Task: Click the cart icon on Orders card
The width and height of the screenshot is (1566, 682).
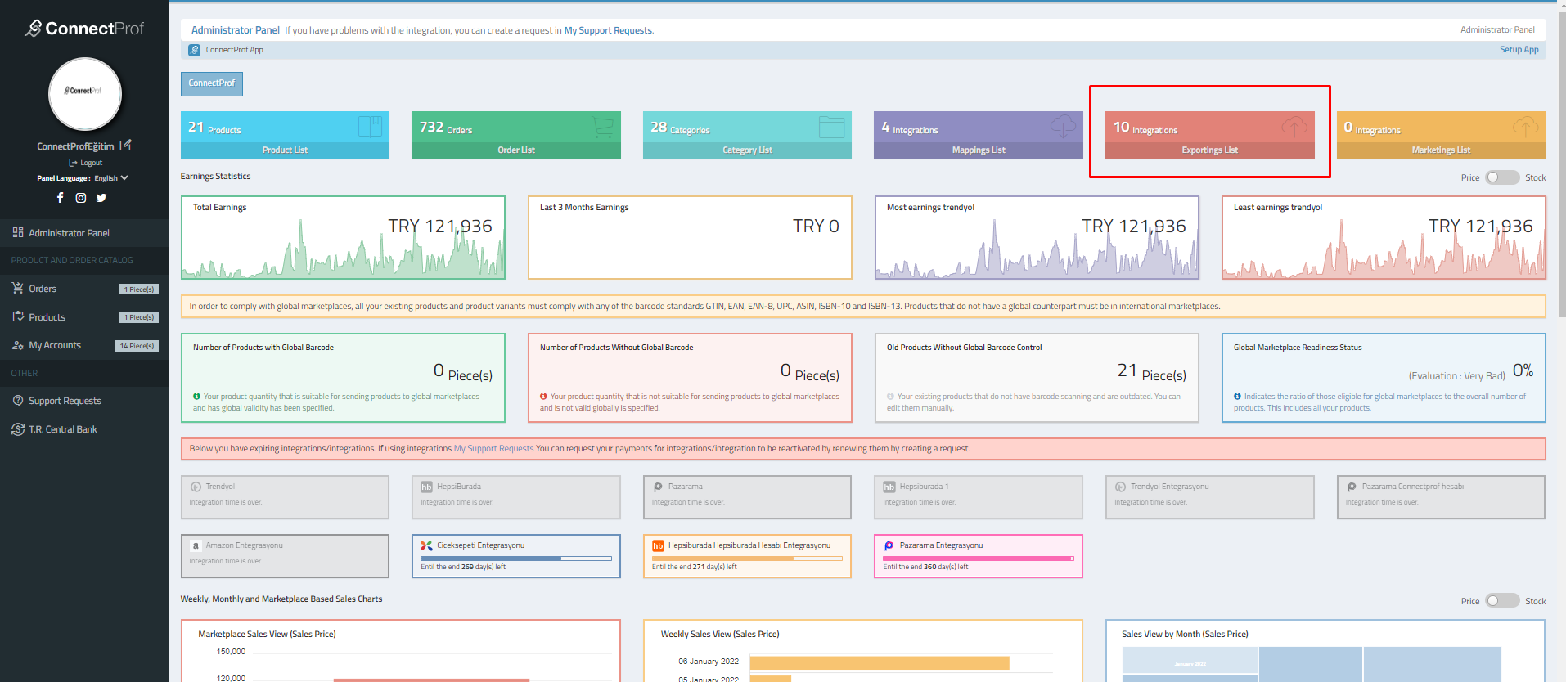Action: coord(602,126)
